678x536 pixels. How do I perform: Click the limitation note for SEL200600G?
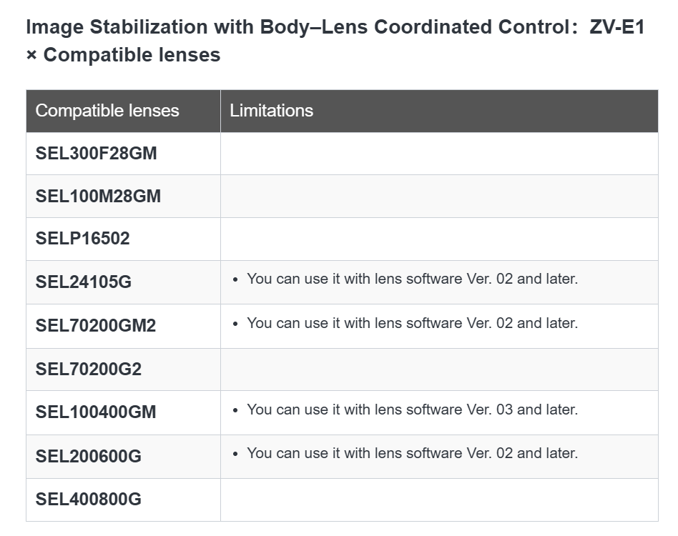click(x=412, y=453)
